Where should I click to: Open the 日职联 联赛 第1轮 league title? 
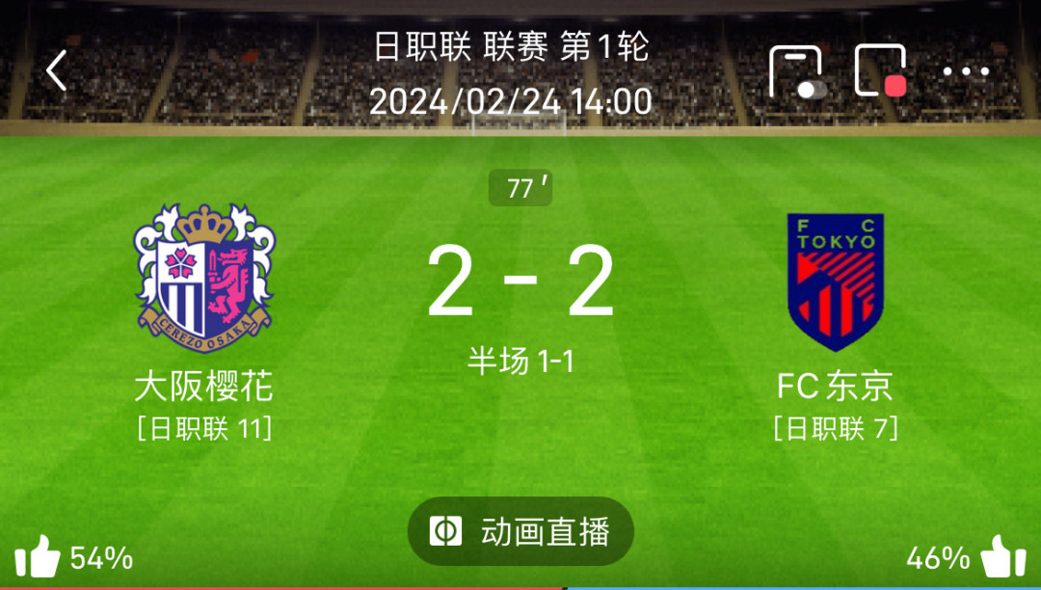coord(511,48)
